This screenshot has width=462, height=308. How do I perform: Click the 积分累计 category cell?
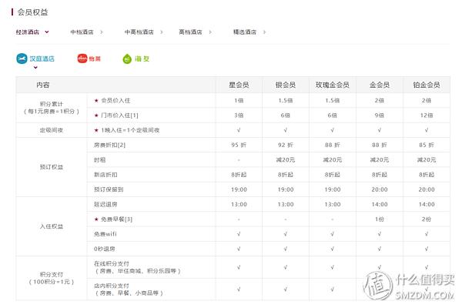coord(52,108)
